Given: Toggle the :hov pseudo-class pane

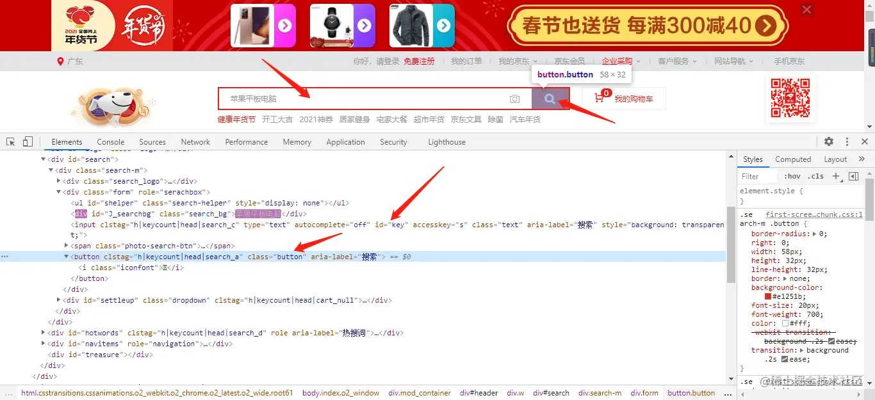Looking at the screenshot, I should click(x=792, y=175).
